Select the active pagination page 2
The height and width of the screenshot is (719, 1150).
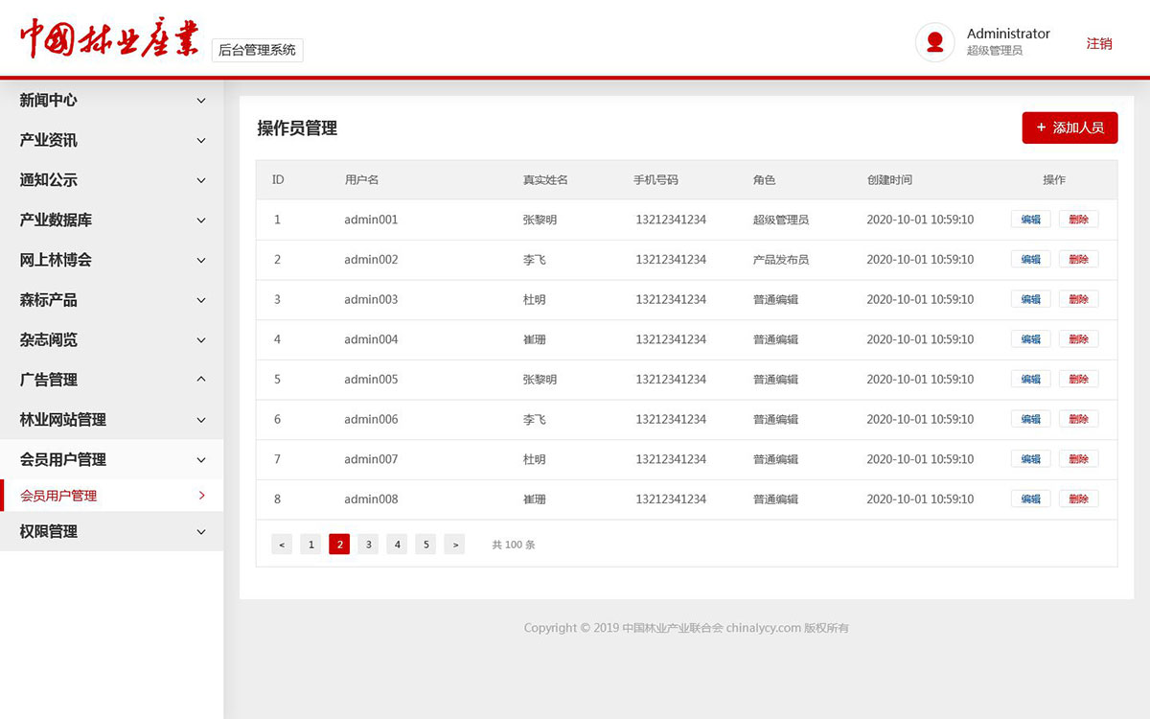point(339,545)
